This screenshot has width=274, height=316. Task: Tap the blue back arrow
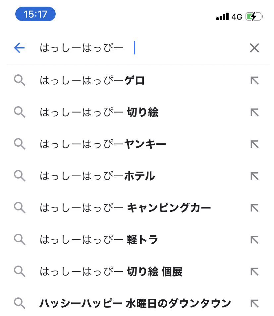tap(19, 48)
